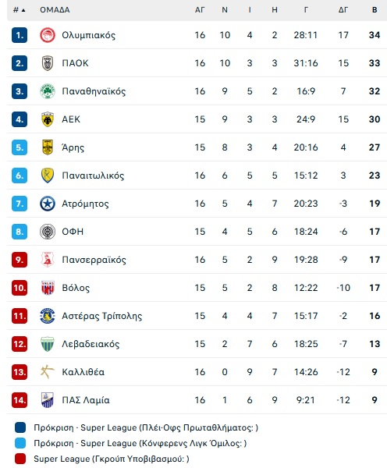Click the ΟΜΑΔΑ column header
387x468 pixels.
coord(55,10)
